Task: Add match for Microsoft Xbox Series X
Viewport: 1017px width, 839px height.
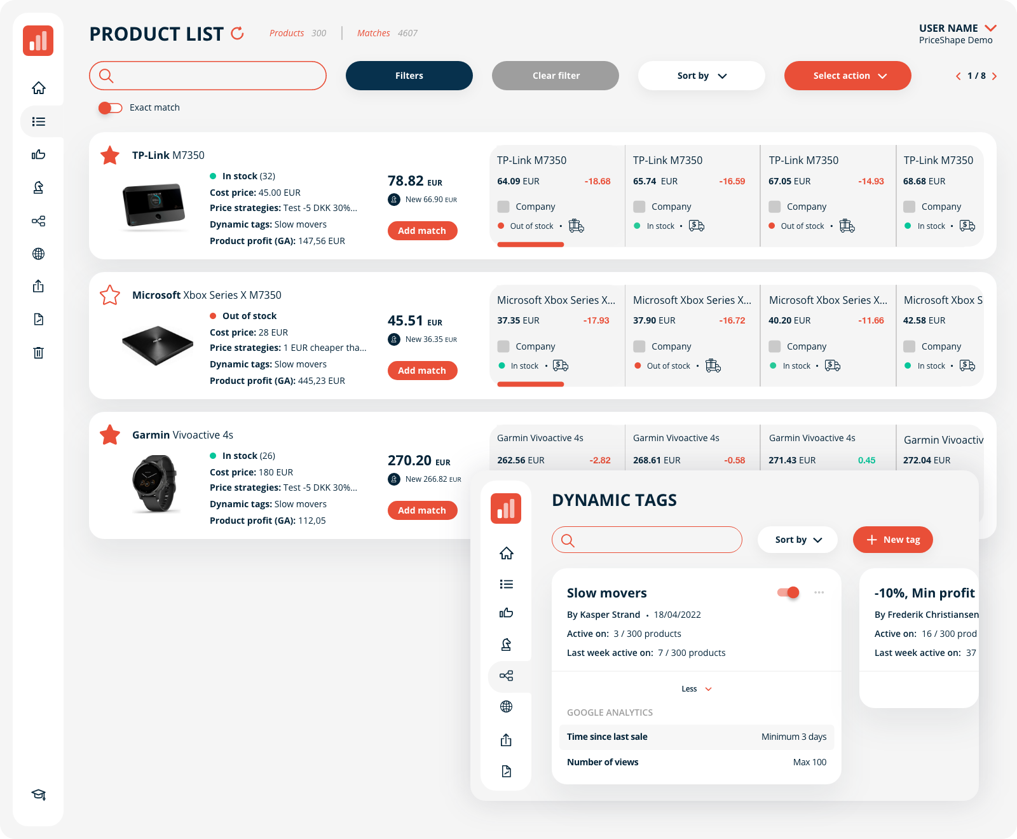Action: 423,371
